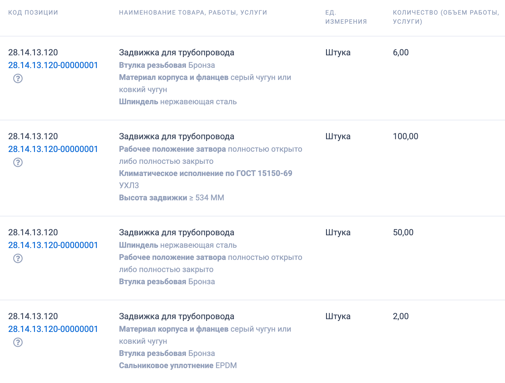Select the Штука unit in the first row
This screenshot has width=505, height=383.
click(x=338, y=52)
